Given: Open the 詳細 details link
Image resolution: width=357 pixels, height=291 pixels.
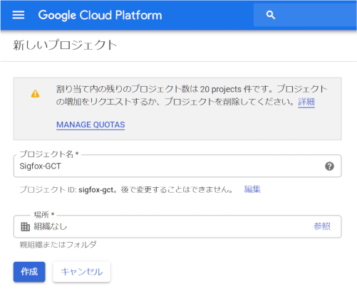Looking at the screenshot, I should point(306,102).
